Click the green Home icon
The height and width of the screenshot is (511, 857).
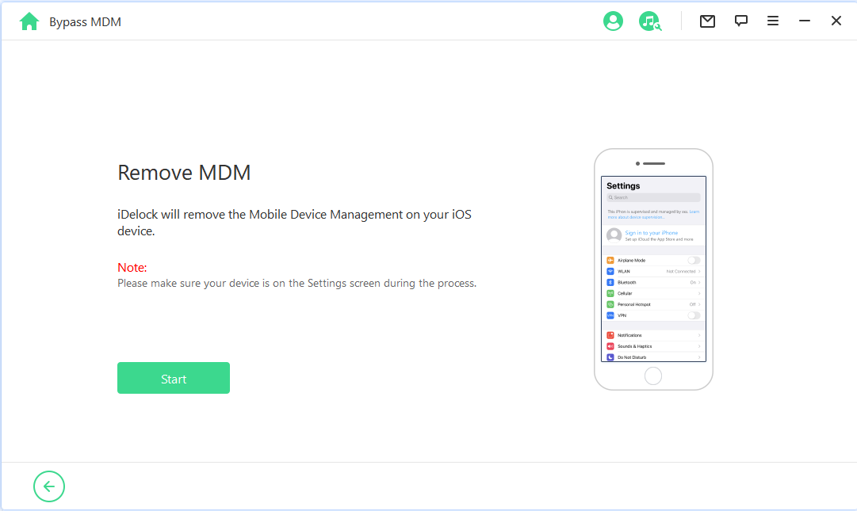29,21
